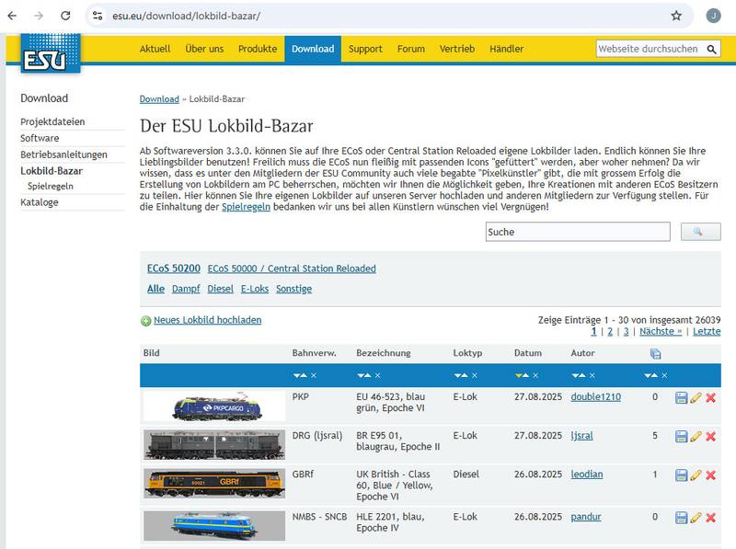736x549 pixels.
Task: Filter by E-Loks category
Action: (255, 289)
